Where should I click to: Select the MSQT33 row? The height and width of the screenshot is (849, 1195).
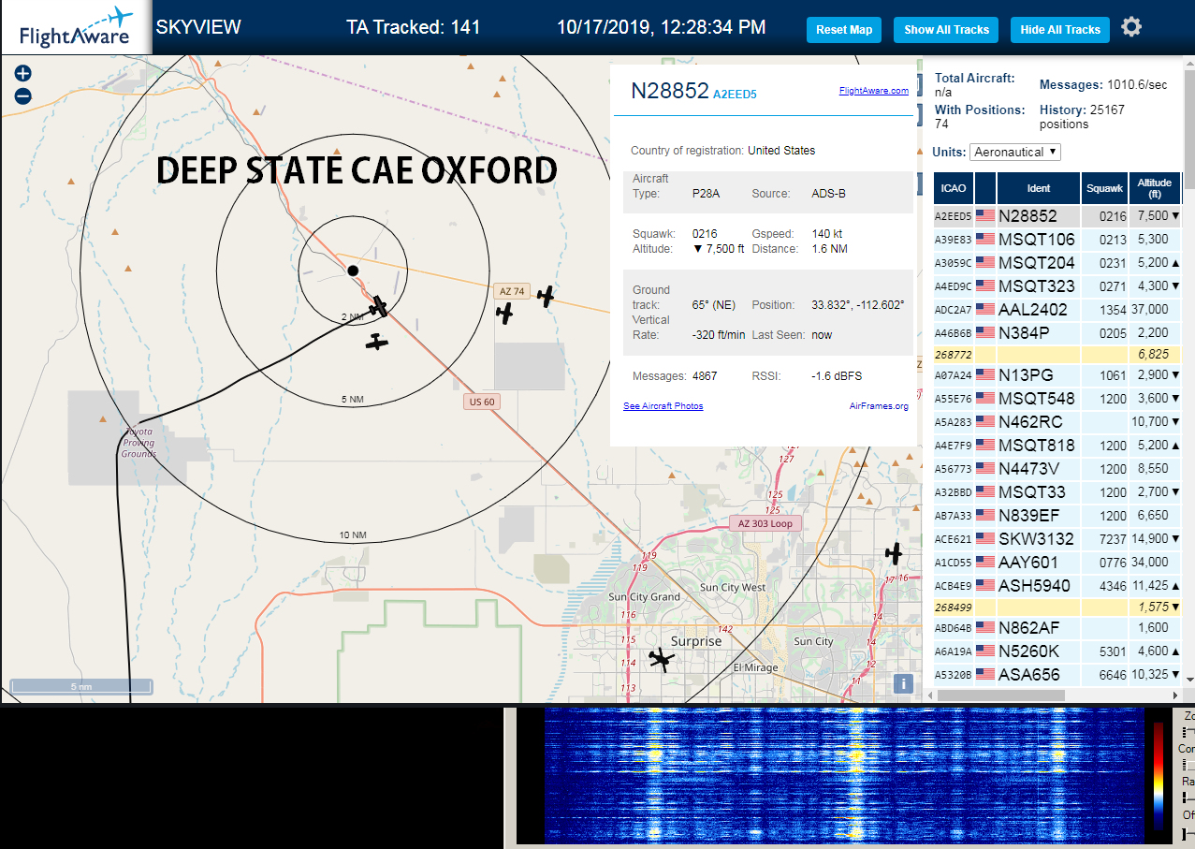click(1057, 491)
